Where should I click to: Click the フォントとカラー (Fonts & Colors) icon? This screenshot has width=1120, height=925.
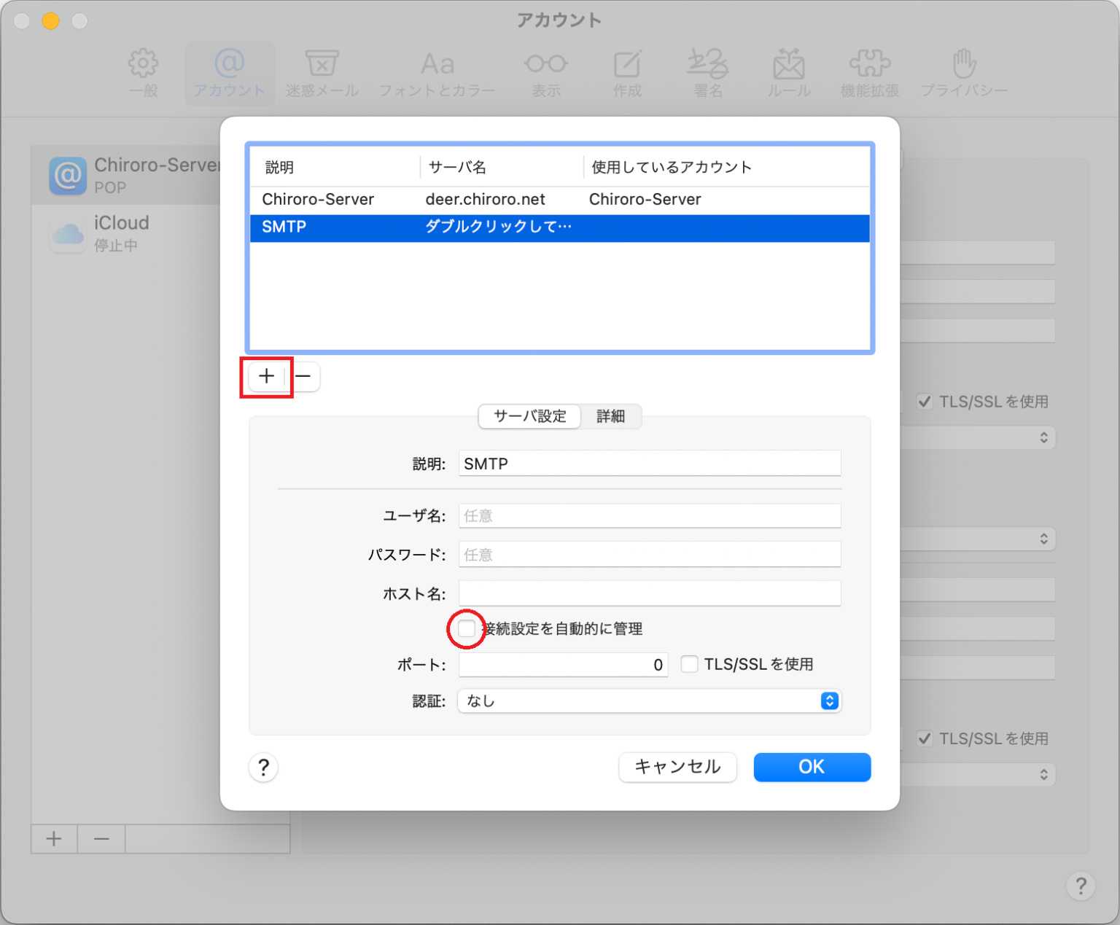(x=437, y=71)
